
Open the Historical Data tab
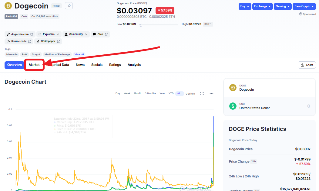point(58,65)
